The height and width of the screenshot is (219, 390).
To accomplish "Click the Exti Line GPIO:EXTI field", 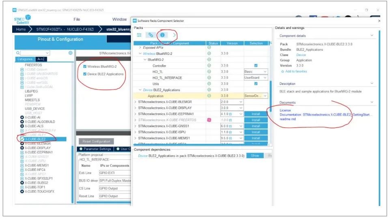I will [115, 173].
